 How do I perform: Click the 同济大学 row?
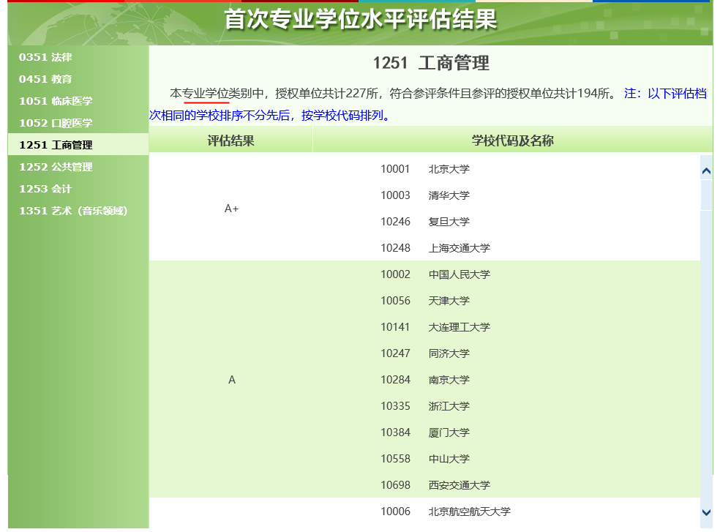506,353
